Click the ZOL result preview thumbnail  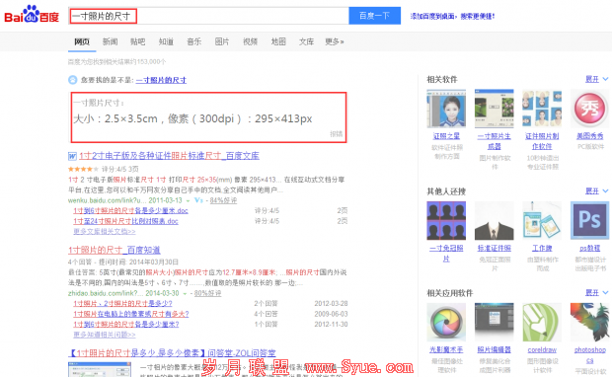tap(100, 369)
